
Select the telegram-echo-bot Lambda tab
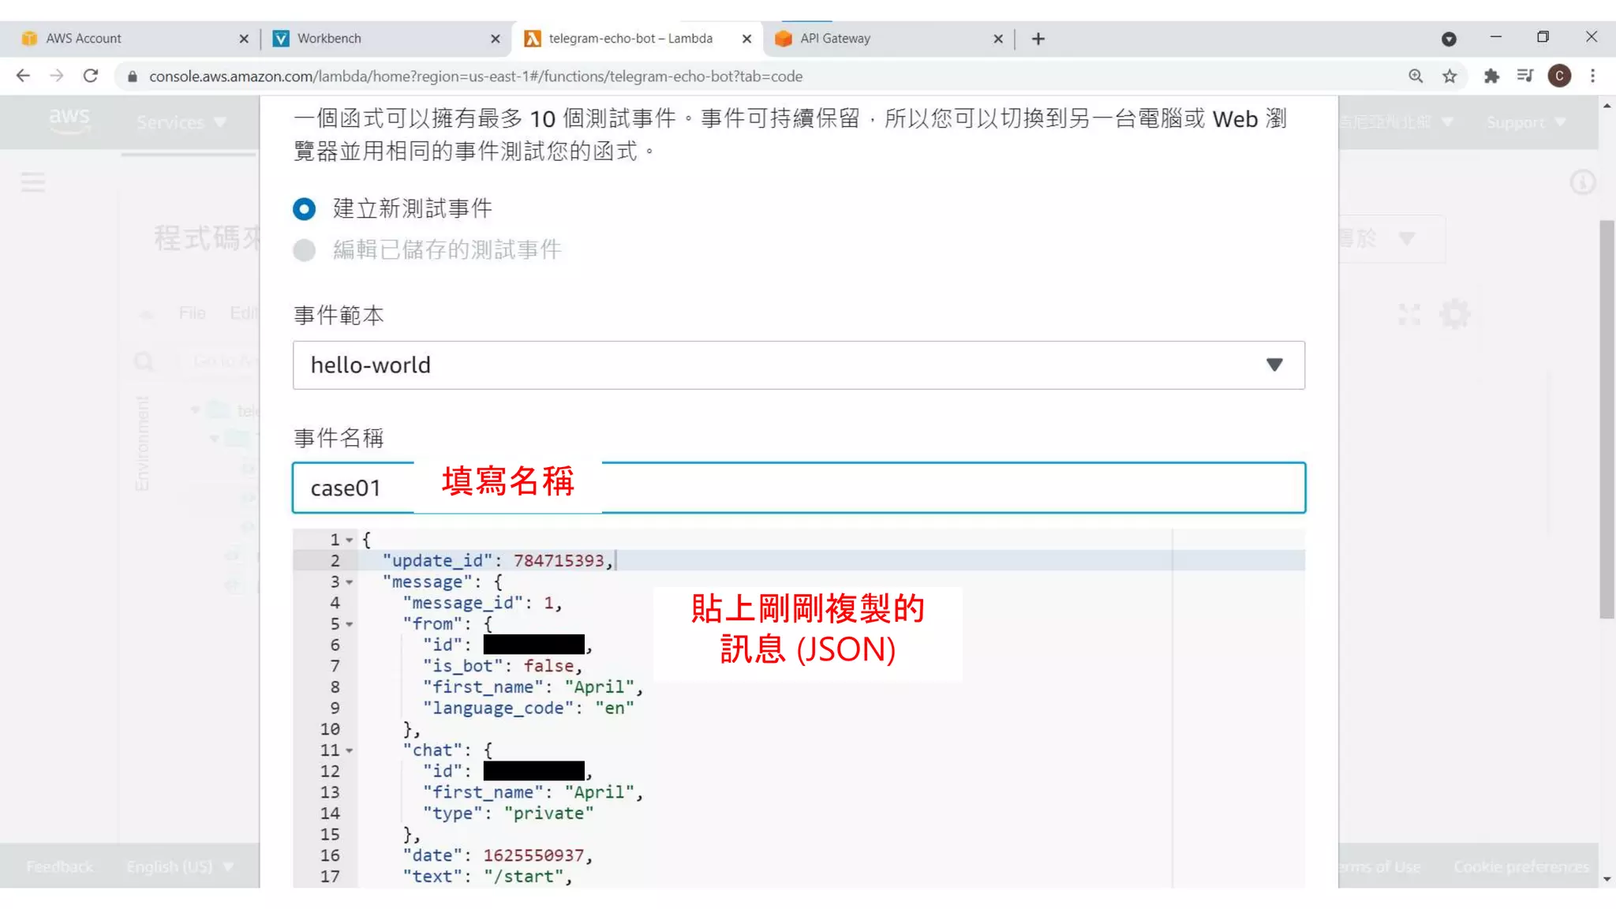click(638, 39)
